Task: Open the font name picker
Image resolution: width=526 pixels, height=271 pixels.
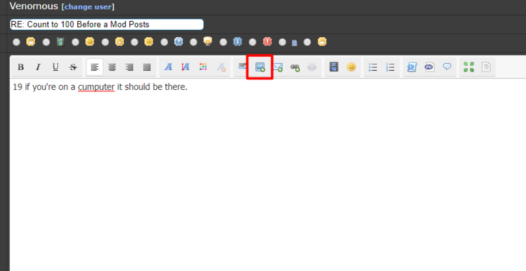Action: [168, 67]
